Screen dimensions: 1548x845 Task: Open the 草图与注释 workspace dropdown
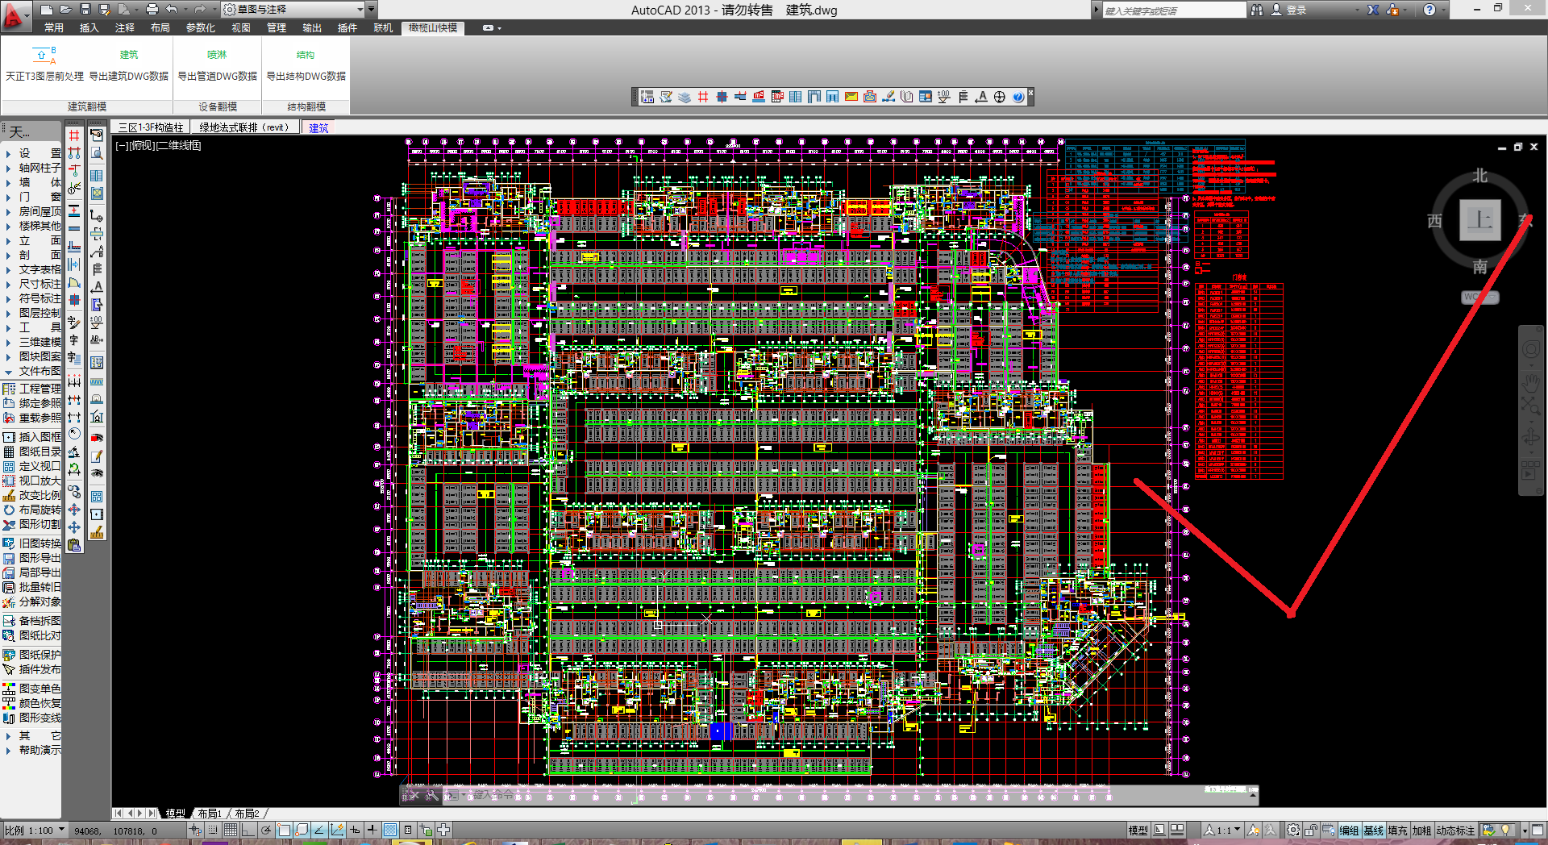point(293,10)
